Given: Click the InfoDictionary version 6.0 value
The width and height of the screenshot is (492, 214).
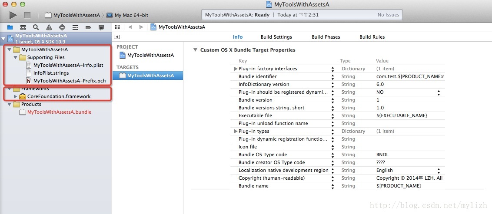Looking at the screenshot, I should [x=380, y=84].
